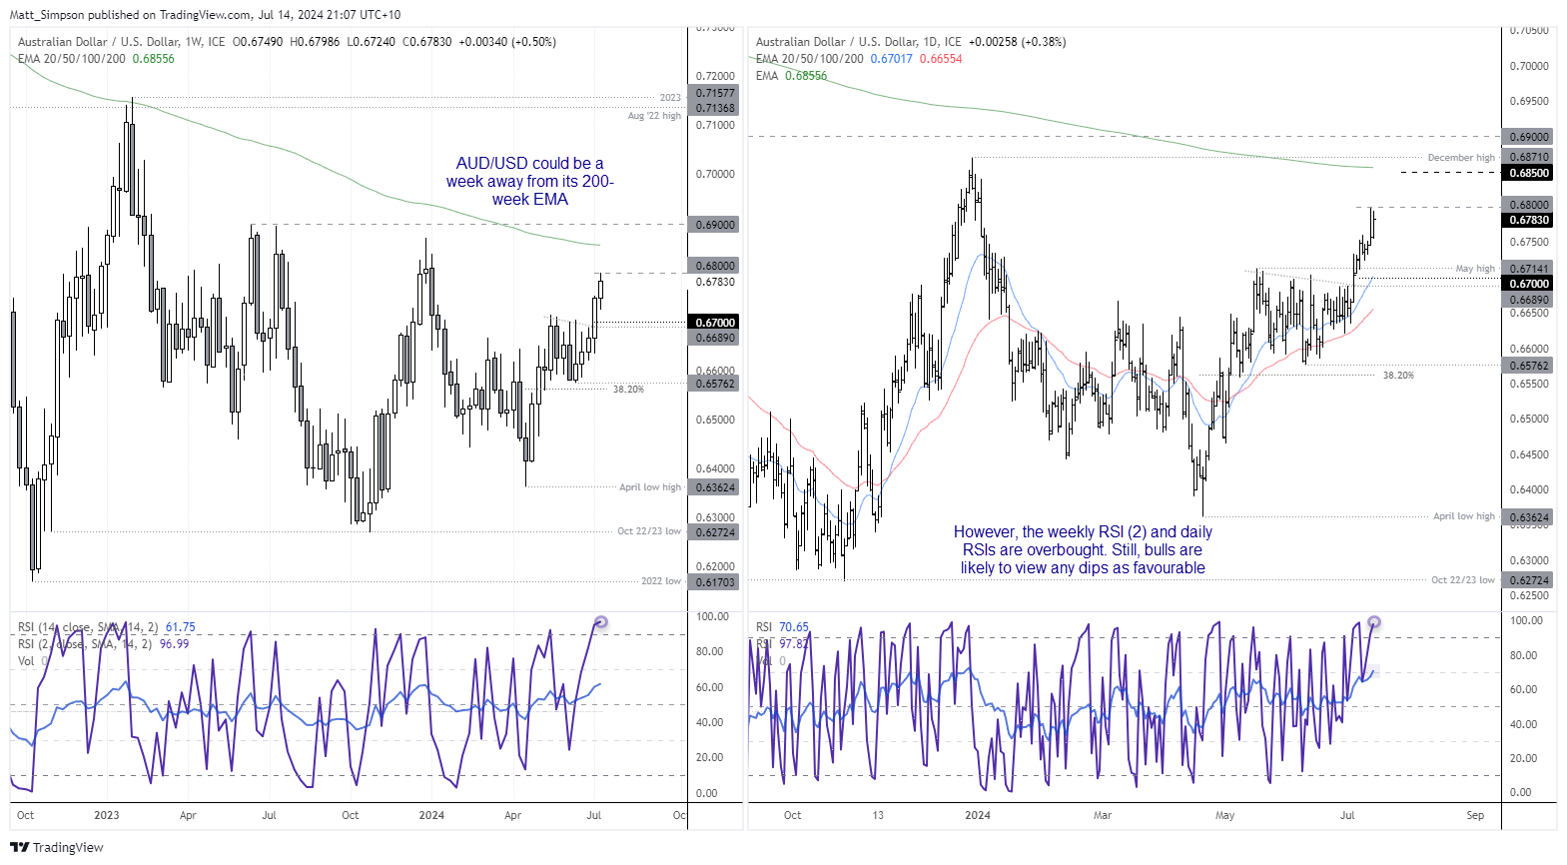Click the 0.69000 price label on daily axis
This screenshot has width=1567, height=865.
[x=1528, y=137]
